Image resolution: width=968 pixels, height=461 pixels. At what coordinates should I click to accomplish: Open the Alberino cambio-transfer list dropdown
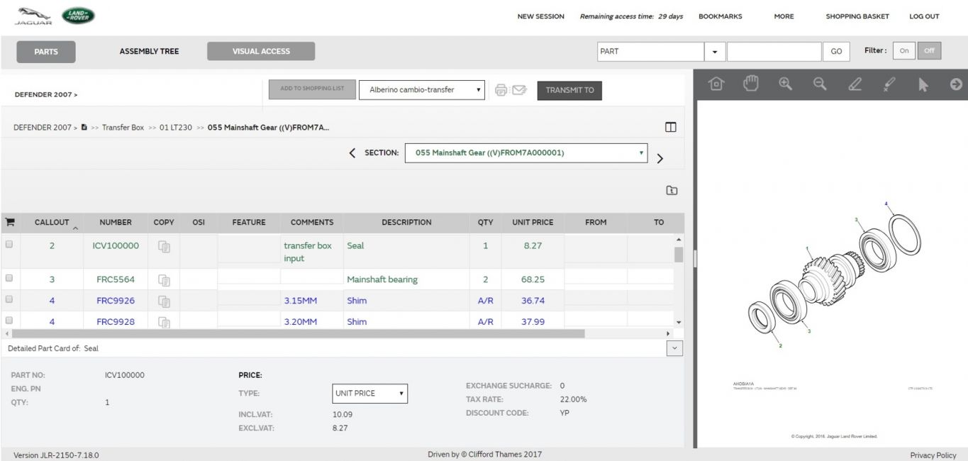point(422,90)
